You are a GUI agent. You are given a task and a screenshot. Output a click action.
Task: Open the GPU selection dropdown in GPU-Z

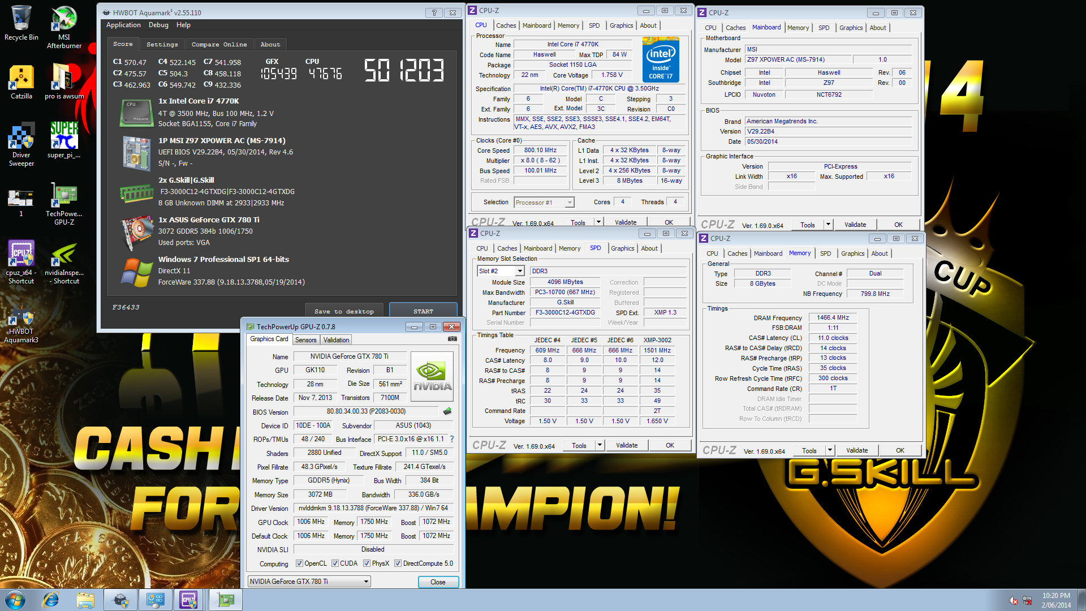click(309, 582)
